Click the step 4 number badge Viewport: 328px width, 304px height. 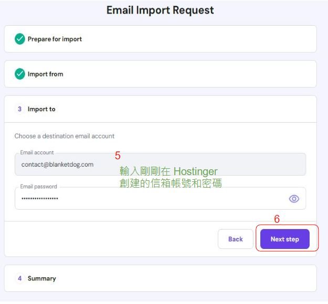tap(19, 278)
